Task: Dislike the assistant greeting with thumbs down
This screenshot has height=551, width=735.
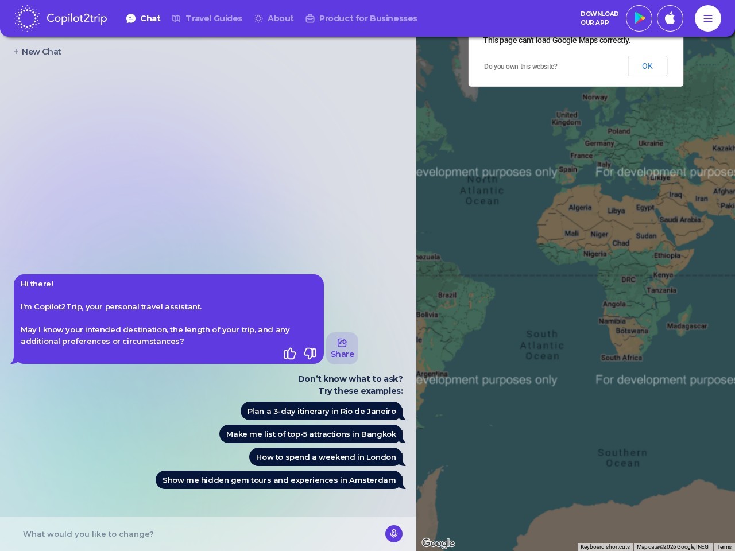Action: tap(310, 354)
